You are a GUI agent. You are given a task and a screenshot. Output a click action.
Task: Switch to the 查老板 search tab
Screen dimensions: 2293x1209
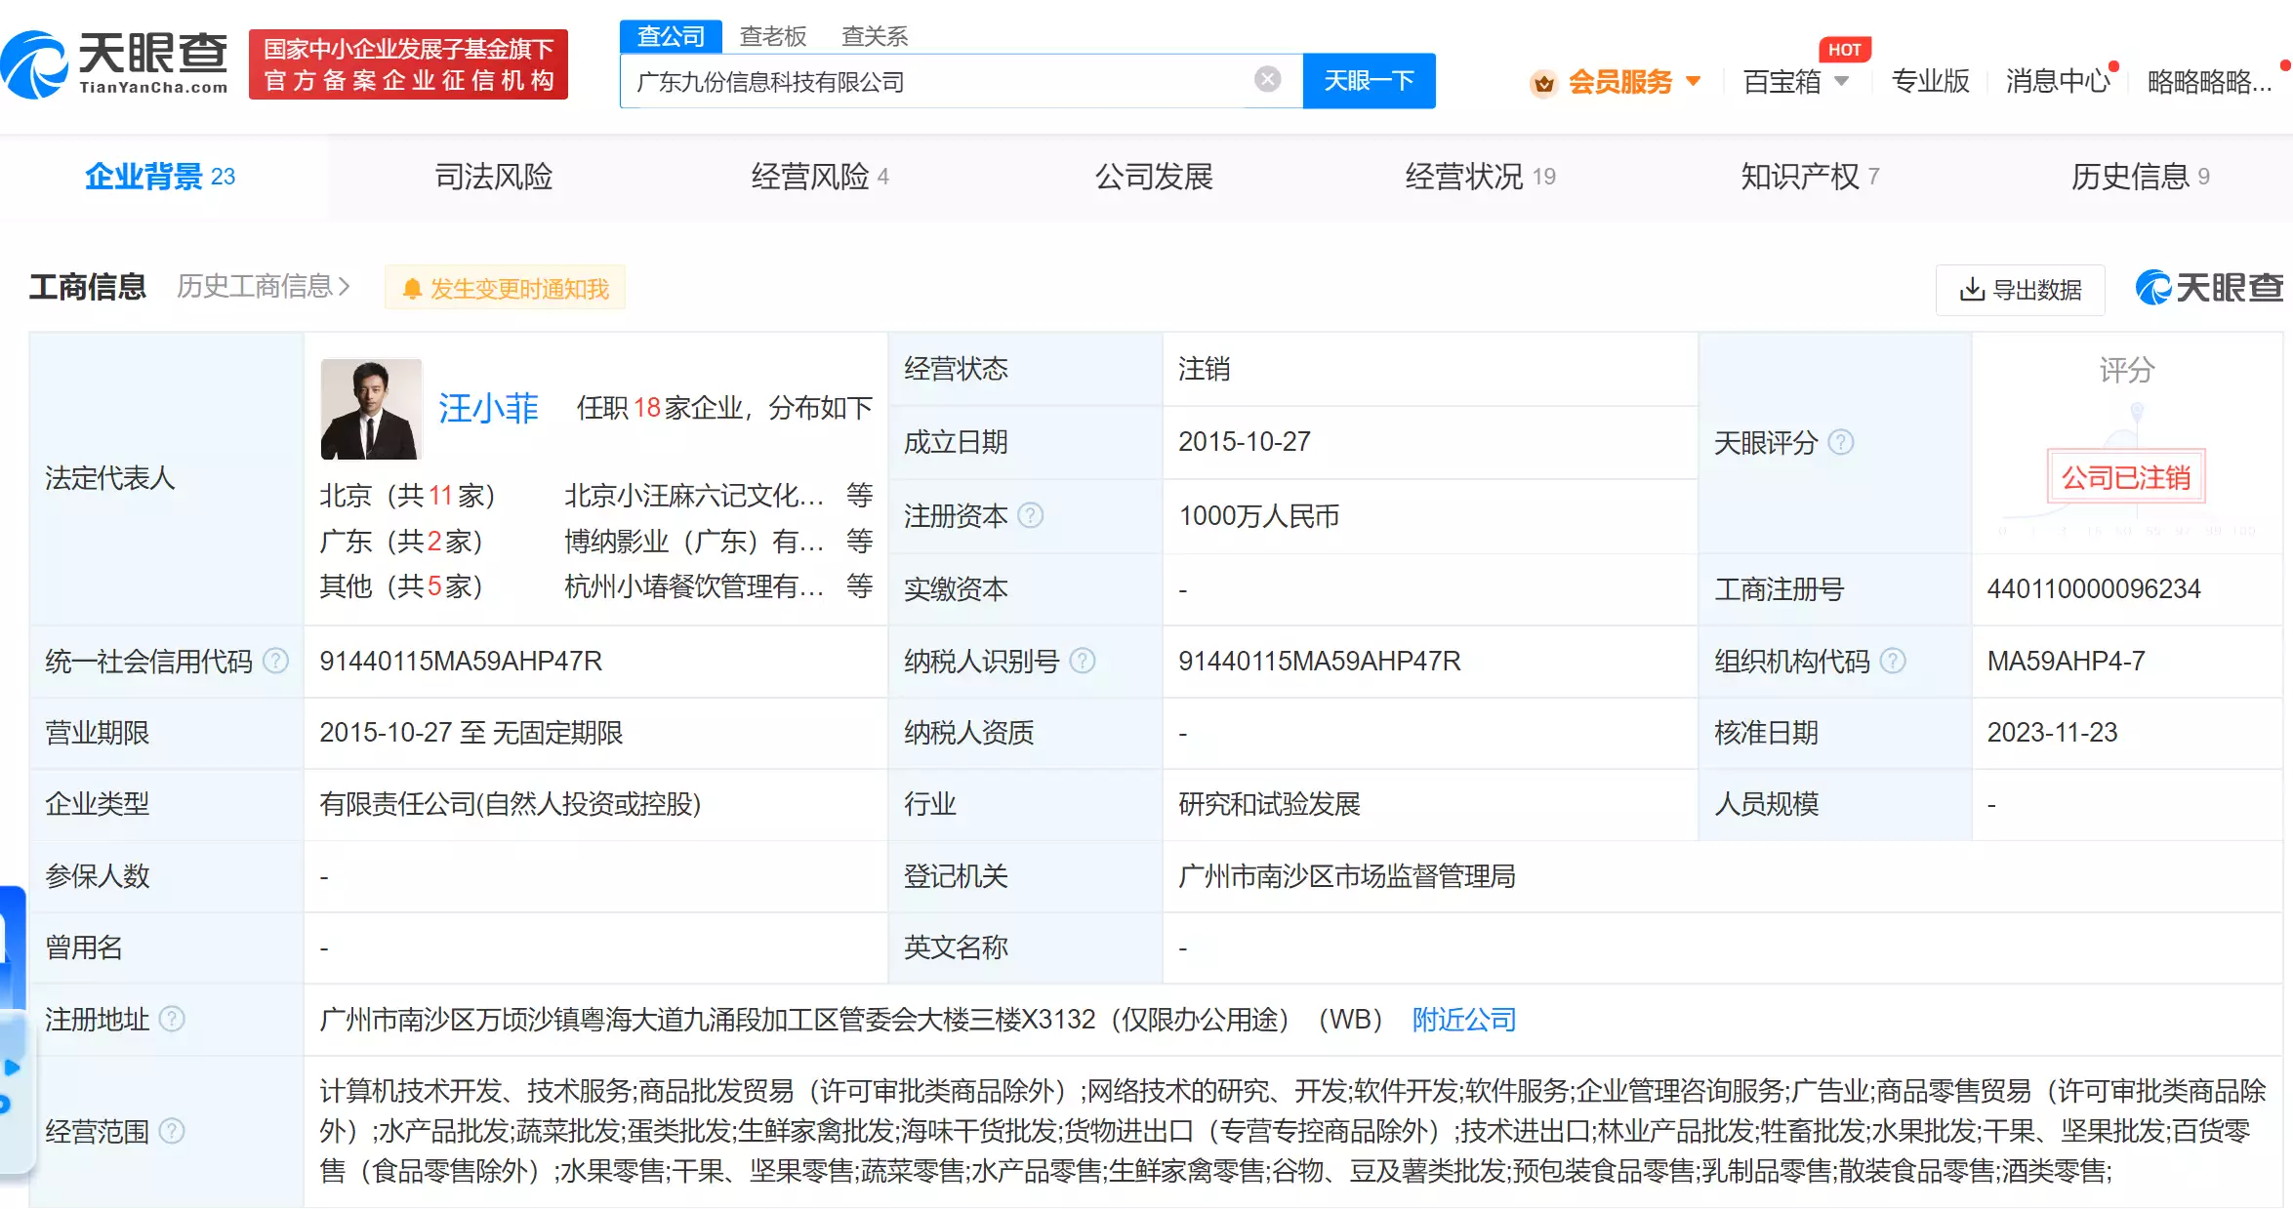773,36
